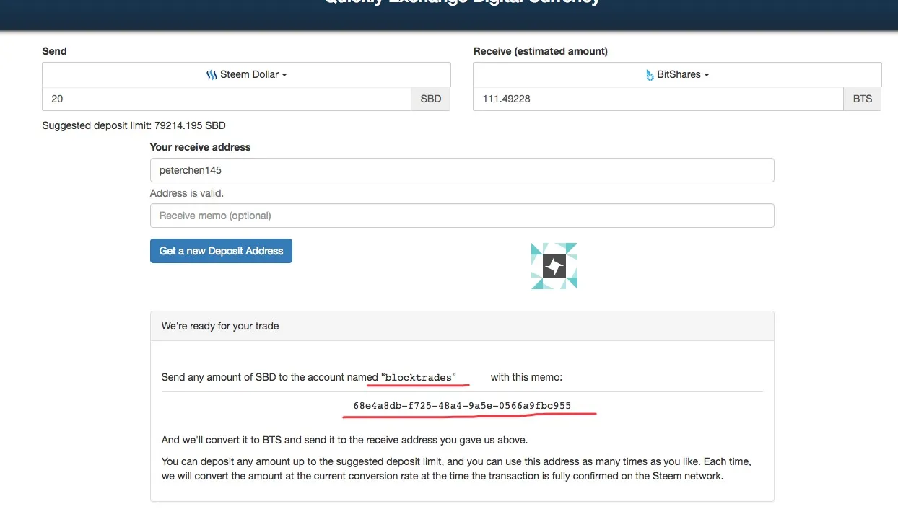The width and height of the screenshot is (898, 509).
Task: Click the text "And we'll convert it to BTS"
Action: tap(223, 440)
